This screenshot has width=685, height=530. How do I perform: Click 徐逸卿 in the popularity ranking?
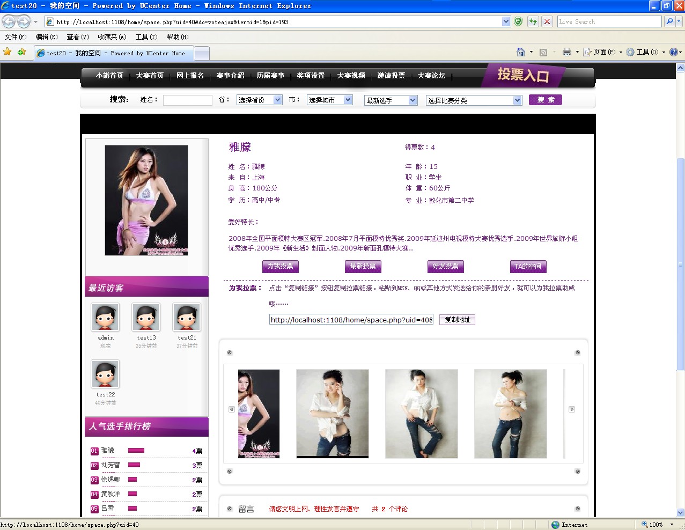[111, 480]
